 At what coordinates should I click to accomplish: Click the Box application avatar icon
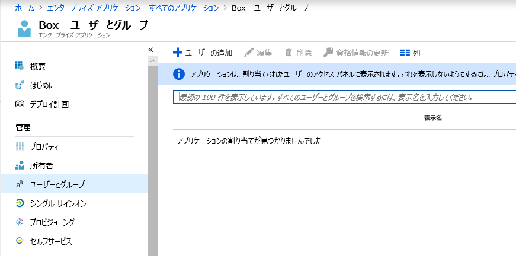pyautogui.click(x=25, y=28)
